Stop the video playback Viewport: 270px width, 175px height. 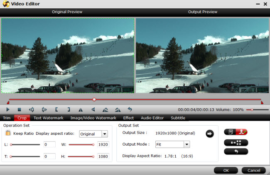[19, 109]
